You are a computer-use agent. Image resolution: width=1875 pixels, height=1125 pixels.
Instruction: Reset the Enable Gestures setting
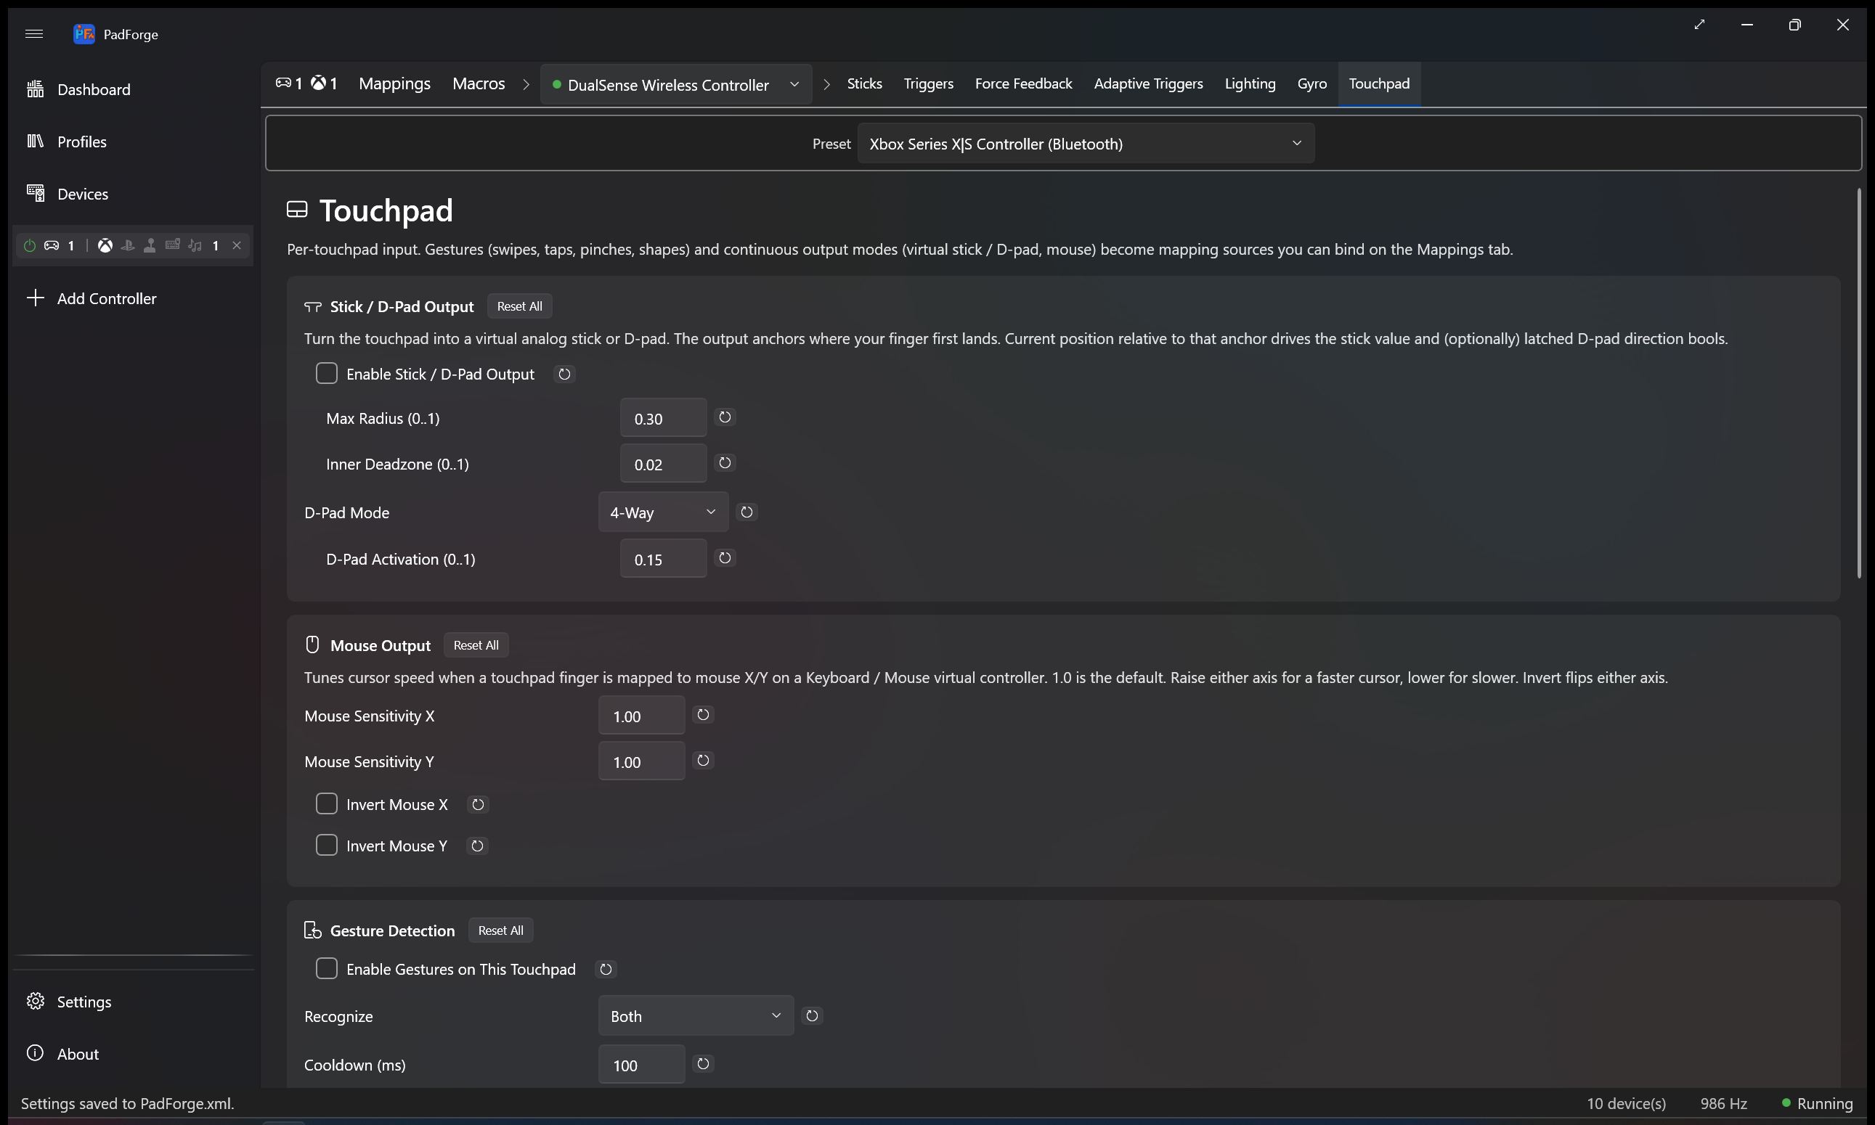coord(606,970)
